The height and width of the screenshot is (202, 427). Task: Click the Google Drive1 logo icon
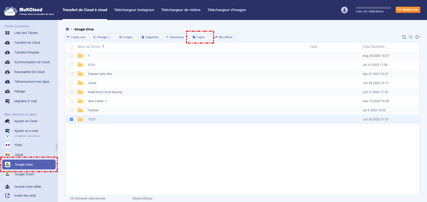click(x=8, y=174)
